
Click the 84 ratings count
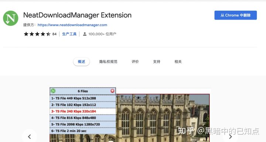[54, 34]
